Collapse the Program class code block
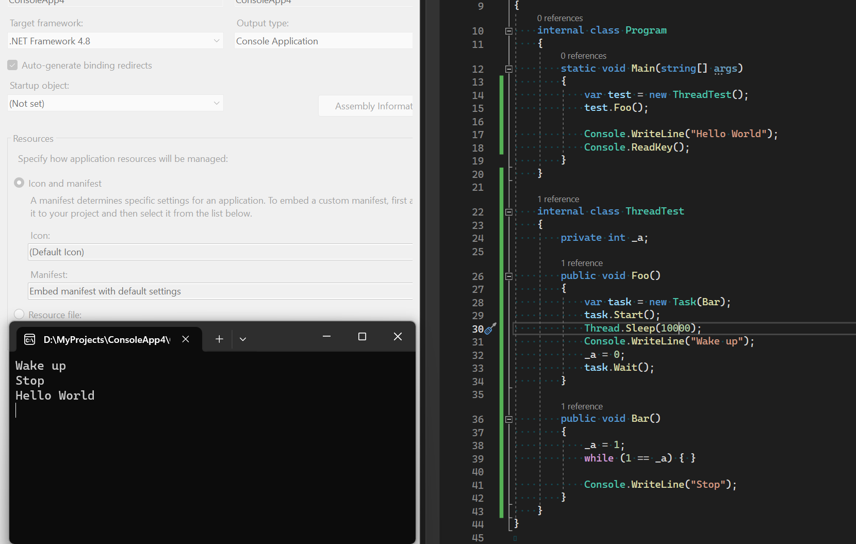The image size is (856, 544). pyautogui.click(x=508, y=31)
